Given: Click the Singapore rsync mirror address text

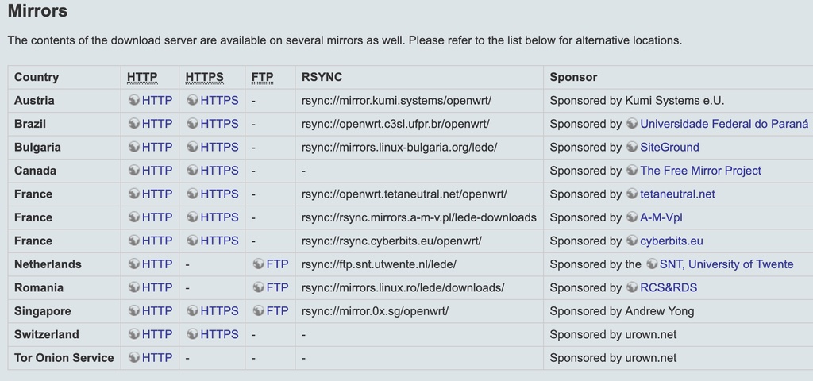Looking at the screenshot, I should [375, 311].
